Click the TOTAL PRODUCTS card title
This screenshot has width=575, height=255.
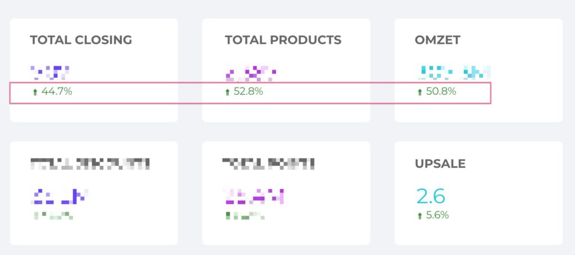point(283,40)
